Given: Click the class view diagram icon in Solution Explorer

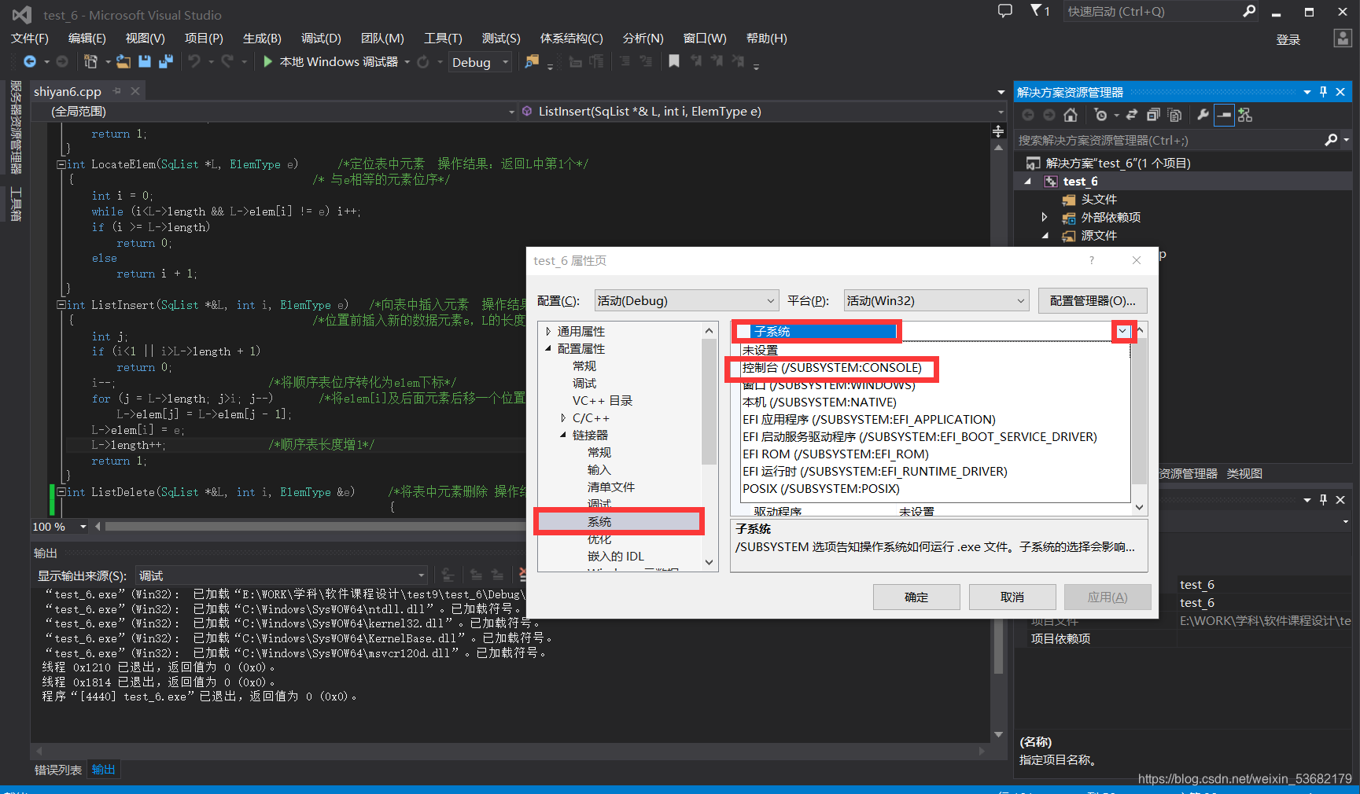Looking at the screenshot, I should point(1245,115).
